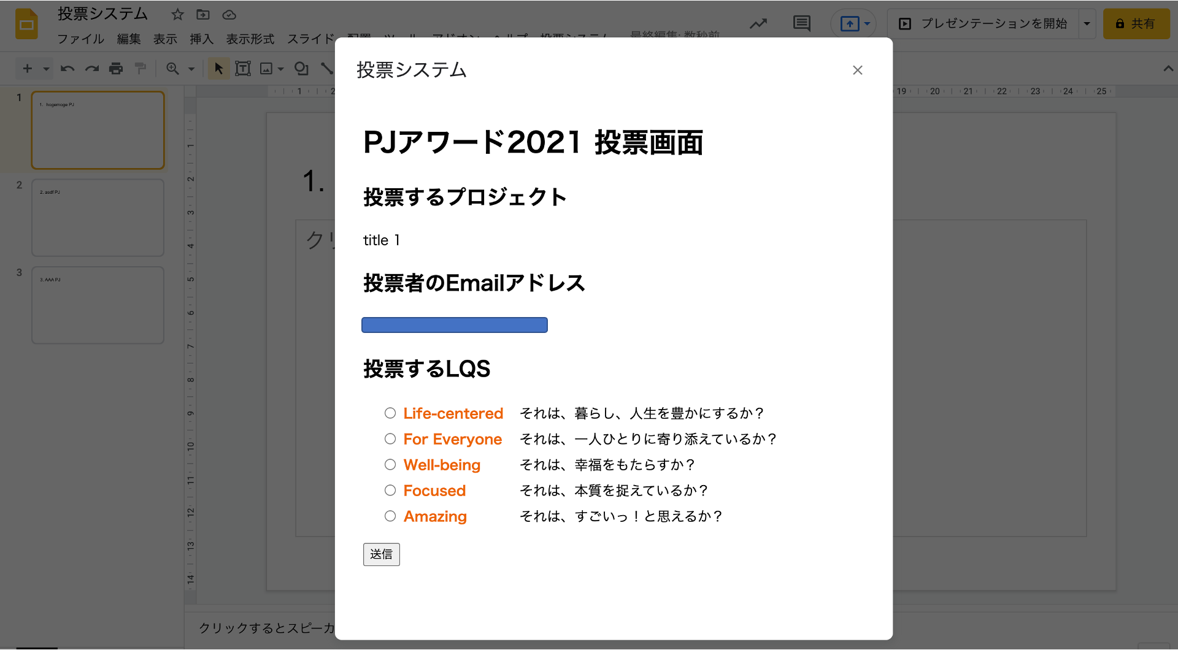The image size is (1178, 650).
Task: Click the Life-centered label text
Action: pos(453,413)
